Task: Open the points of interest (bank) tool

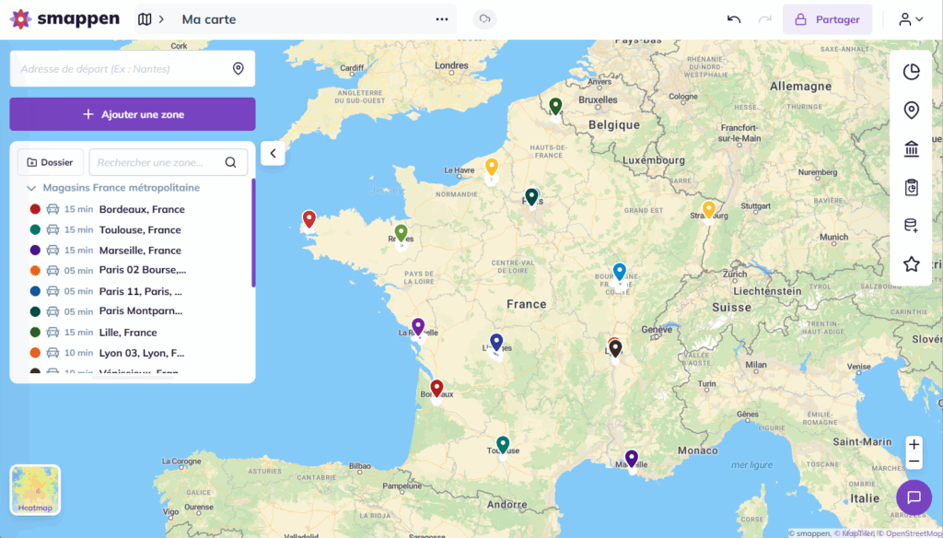Action: 911,148
